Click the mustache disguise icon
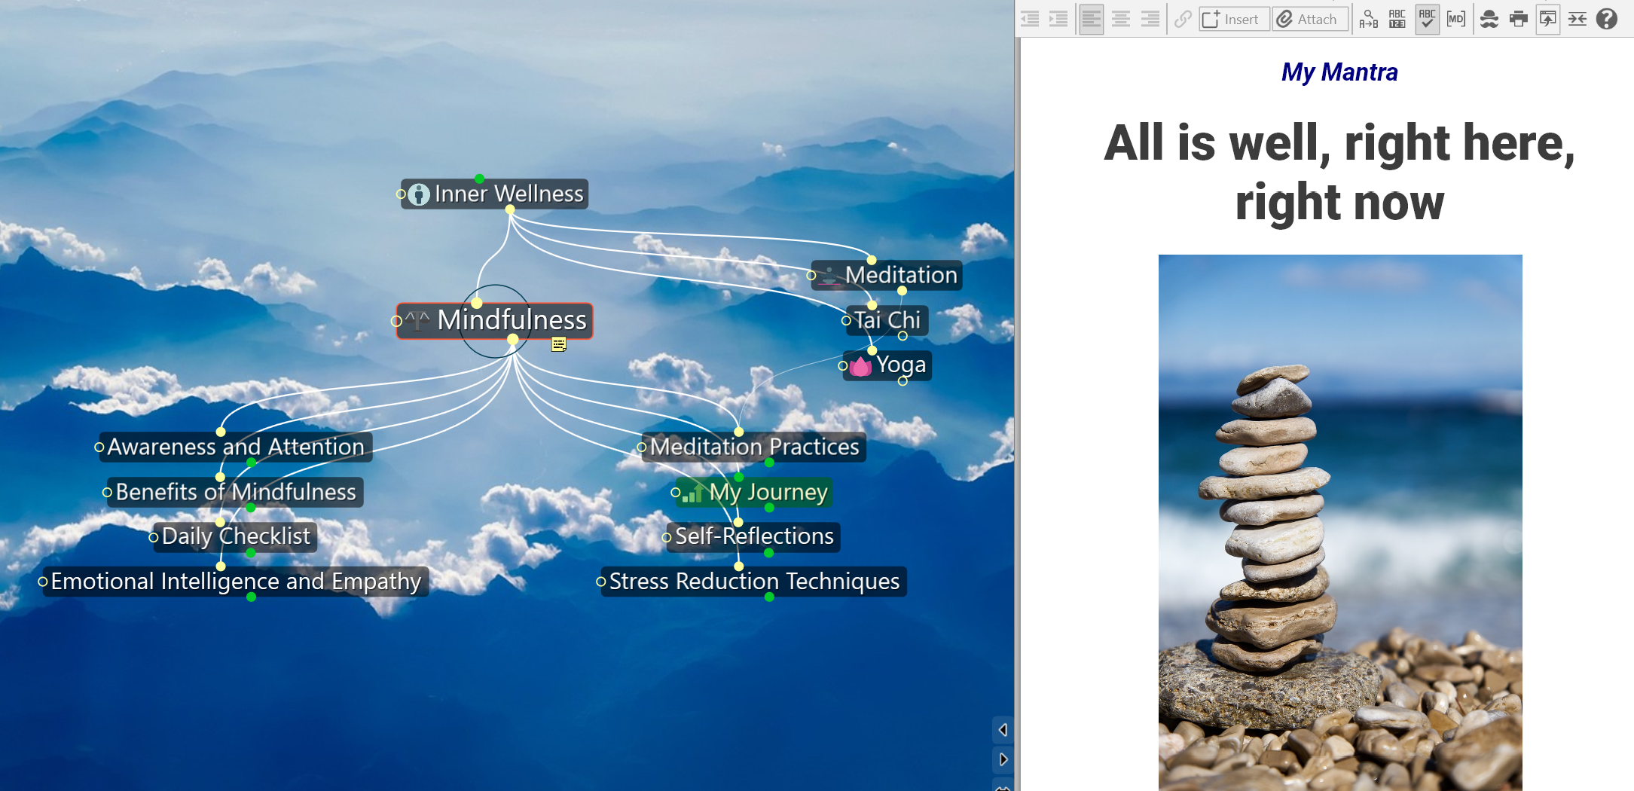This screenshot has height=791, width=1634. pyautogui.click(x=1489, y=20)
